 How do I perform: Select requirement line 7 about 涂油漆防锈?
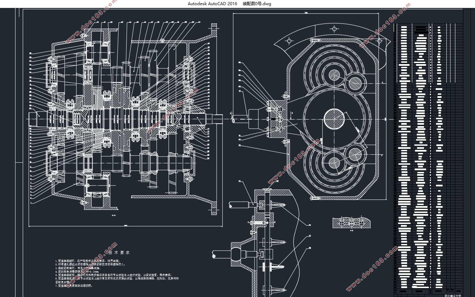click(x=74, y=286)
